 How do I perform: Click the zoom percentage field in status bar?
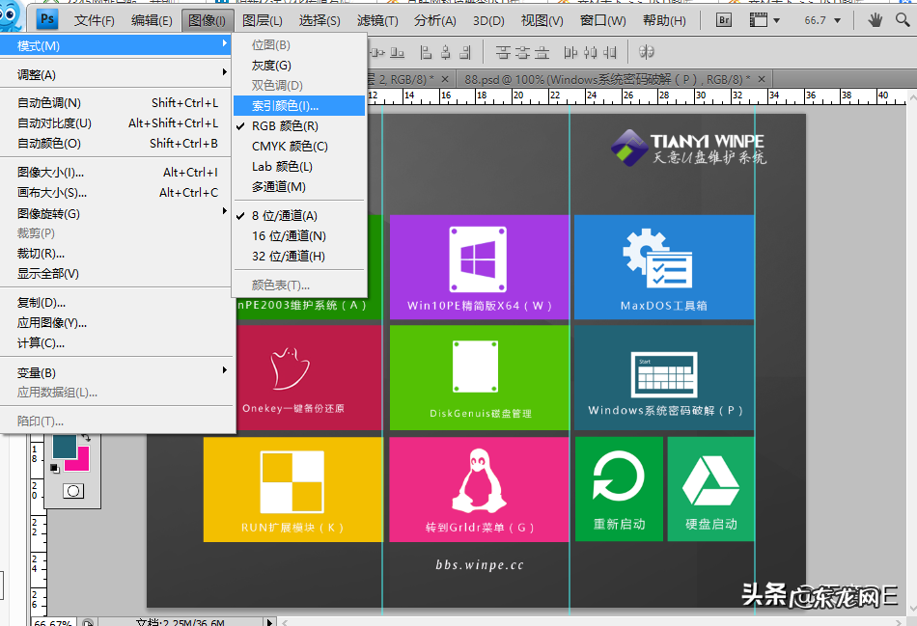coord(54,622)
